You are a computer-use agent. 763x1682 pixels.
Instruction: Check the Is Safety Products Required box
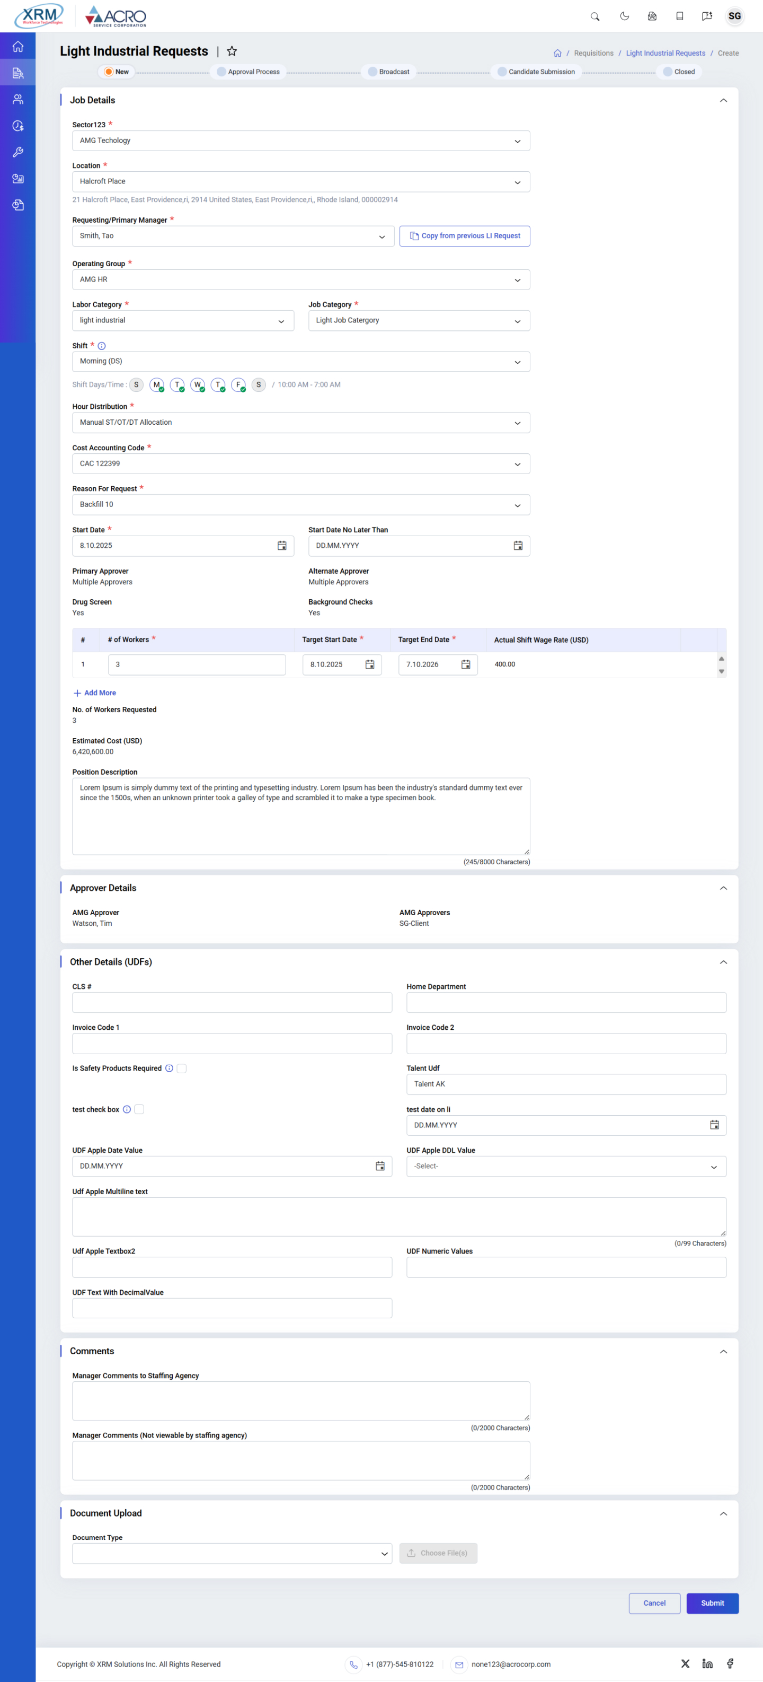[x=181, y=1068]
